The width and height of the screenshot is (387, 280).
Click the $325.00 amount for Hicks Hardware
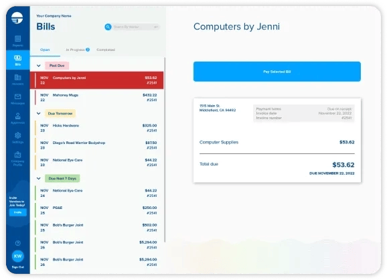coord(149,125)
